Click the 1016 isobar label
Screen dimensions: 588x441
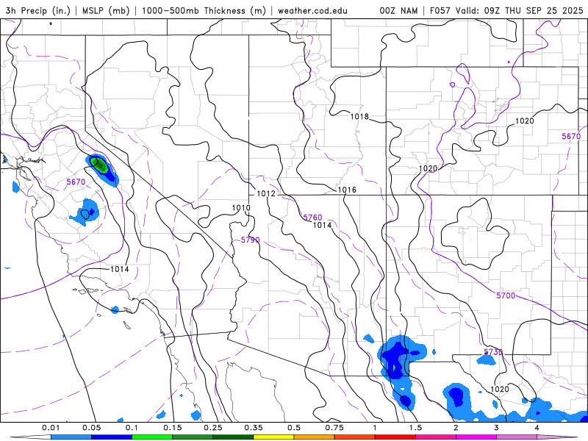[347, 190]
